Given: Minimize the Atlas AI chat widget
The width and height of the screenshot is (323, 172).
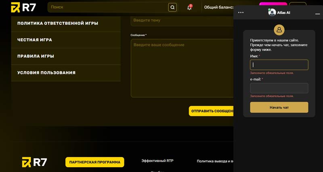Looking at the screenshot, I should [317, 13].
